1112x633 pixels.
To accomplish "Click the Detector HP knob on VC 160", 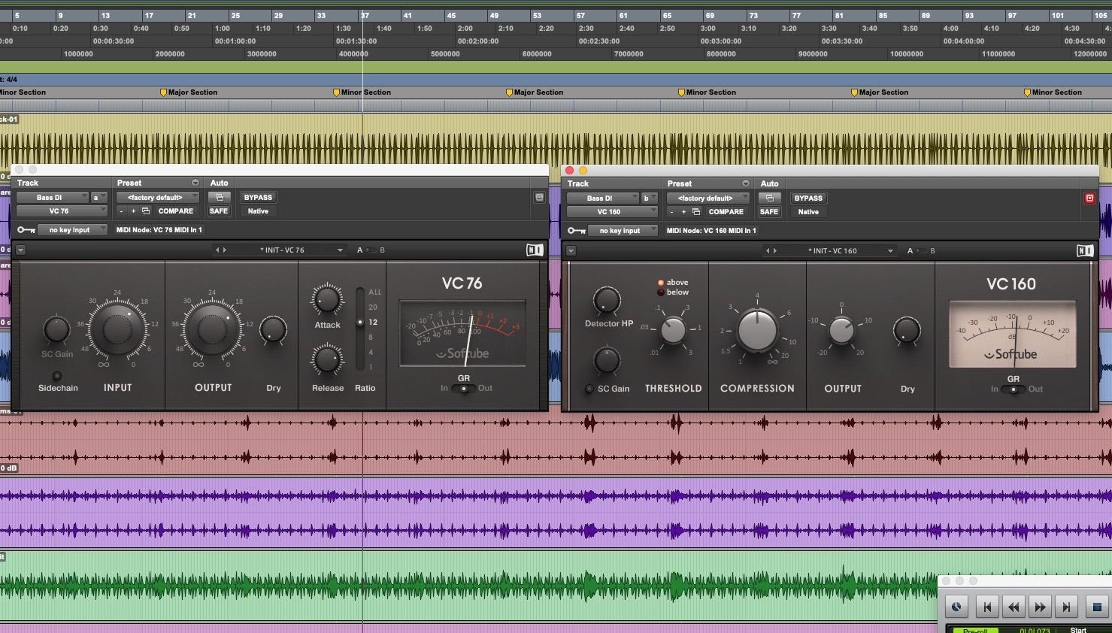I will coord(607,301).
